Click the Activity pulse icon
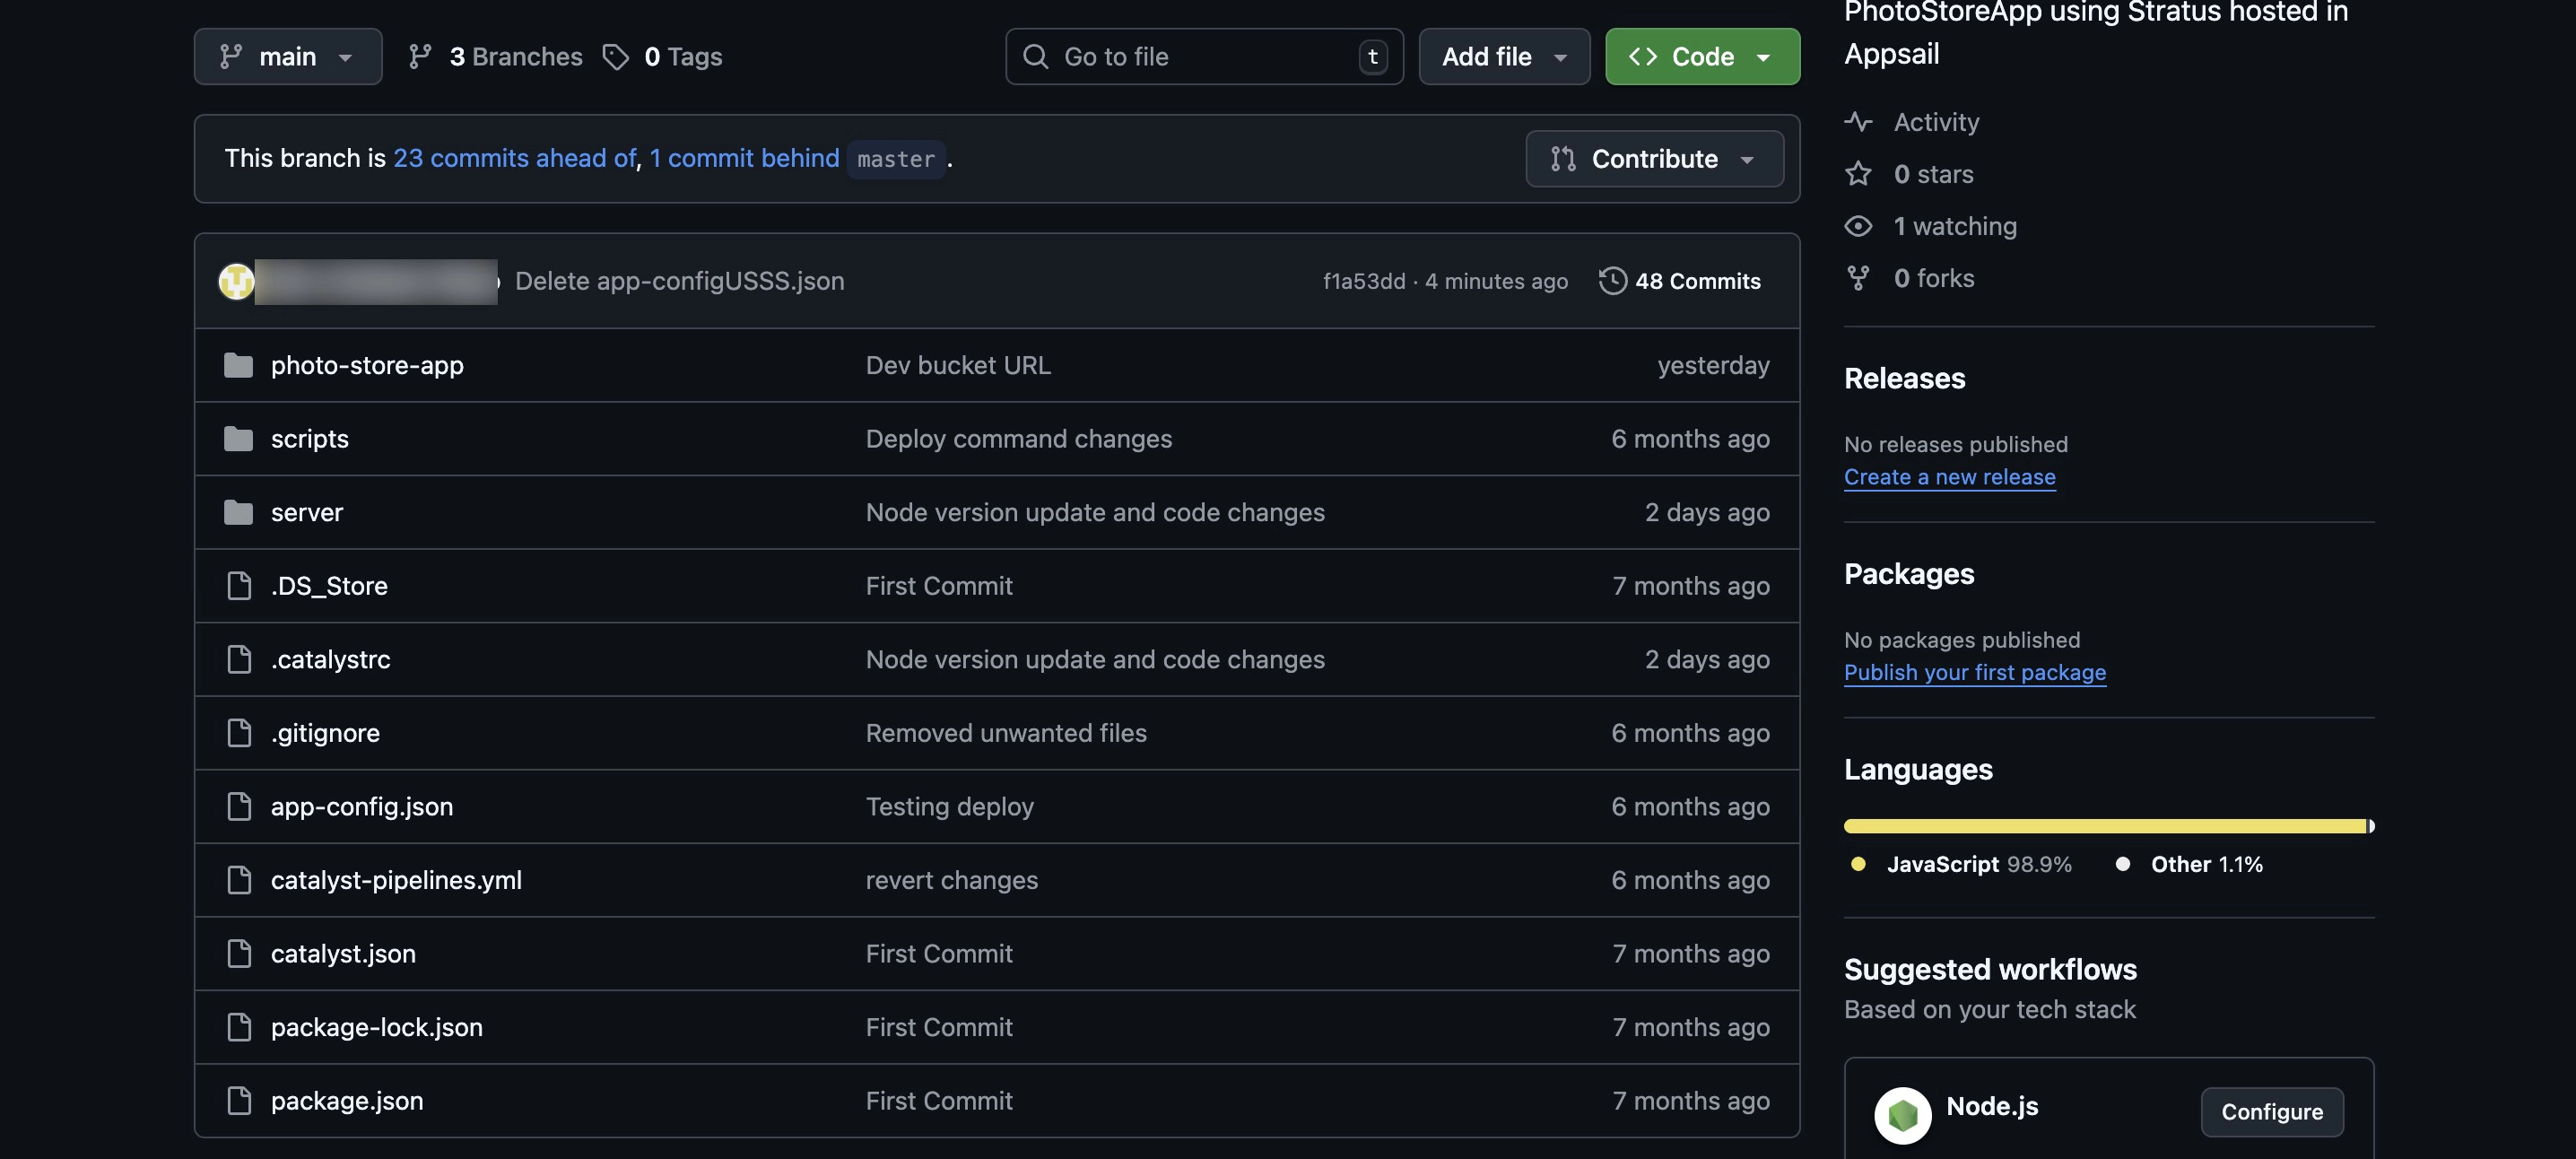Image resolution: width=2576 pixels, height=1159 pixels. click(1858, 122)
